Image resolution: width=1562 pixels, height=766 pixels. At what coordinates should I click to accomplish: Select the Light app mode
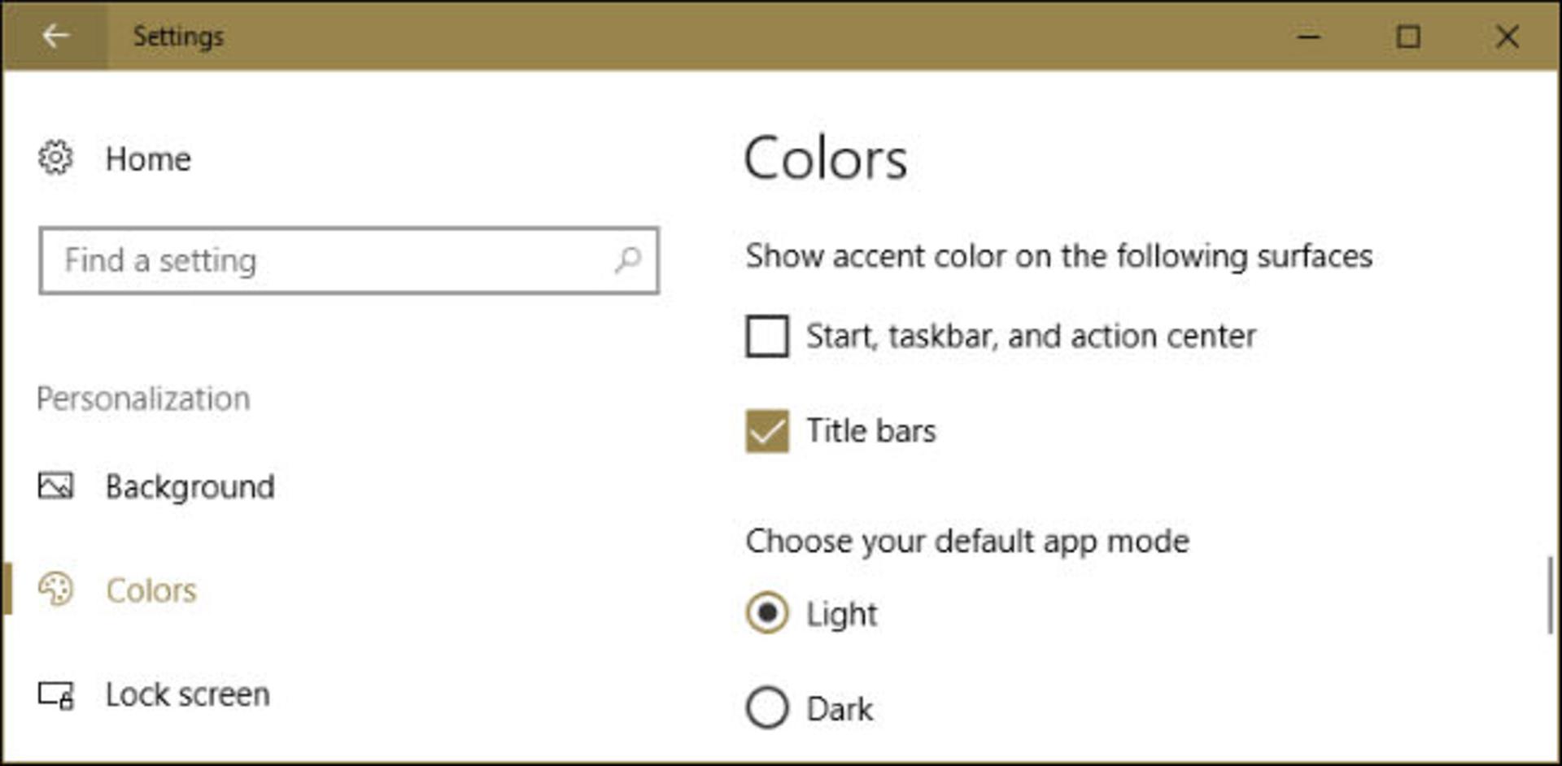(767, 613)
